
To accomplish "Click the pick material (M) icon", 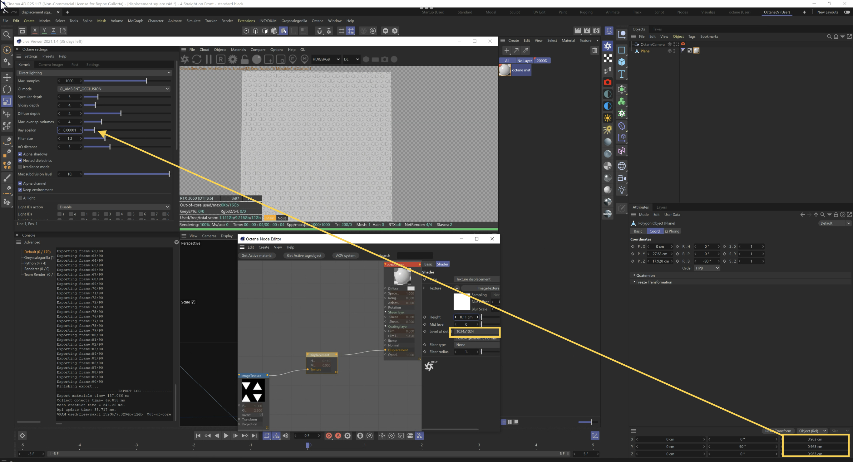I will pos(304,59).
